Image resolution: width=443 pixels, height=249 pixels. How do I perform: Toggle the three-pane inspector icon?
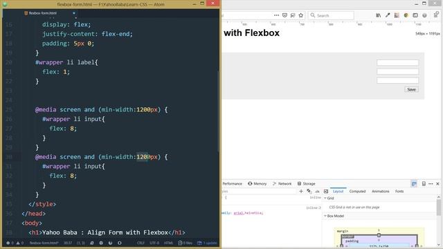[326, 191]
